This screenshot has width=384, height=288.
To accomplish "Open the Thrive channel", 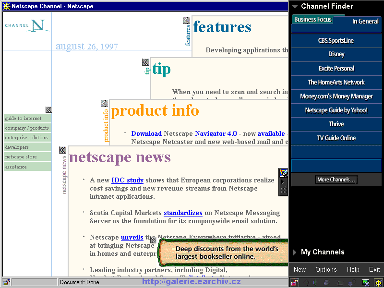I will [336, 124].
